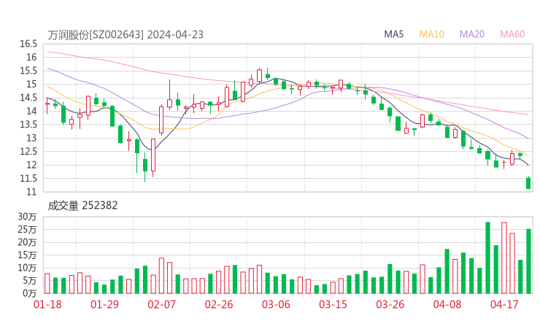
Task: Click the 5万 volume axis label
Action: tap(29, 281)
